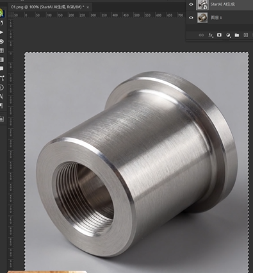This screenshot has width=253, height=273.
Task: Open the Info panel icon
Action: (2, 87)
